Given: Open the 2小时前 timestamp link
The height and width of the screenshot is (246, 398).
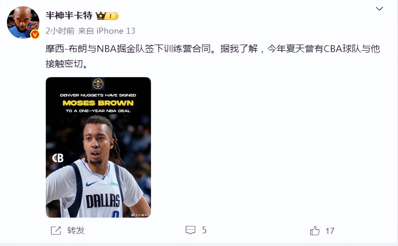Looking at the screenshot, I should (x=60, y=31).
